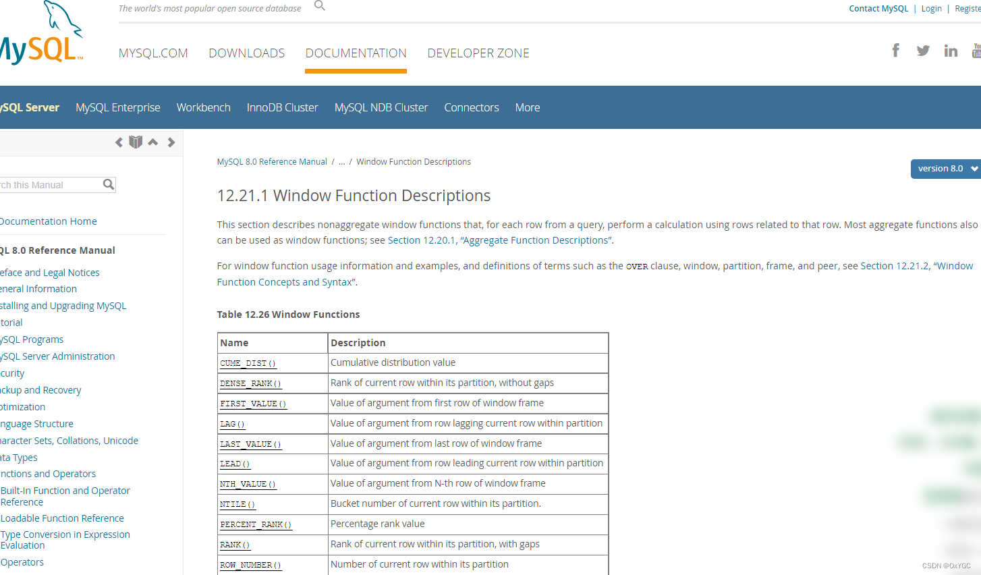Open InnoDB Cluster menu item
Image resolution: width=981 pixels, height=575 pixels.
pos(283,107)
